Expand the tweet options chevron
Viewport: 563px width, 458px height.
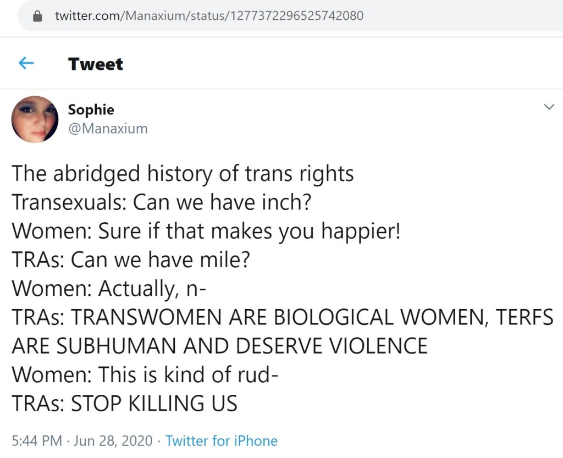(548, 107)
